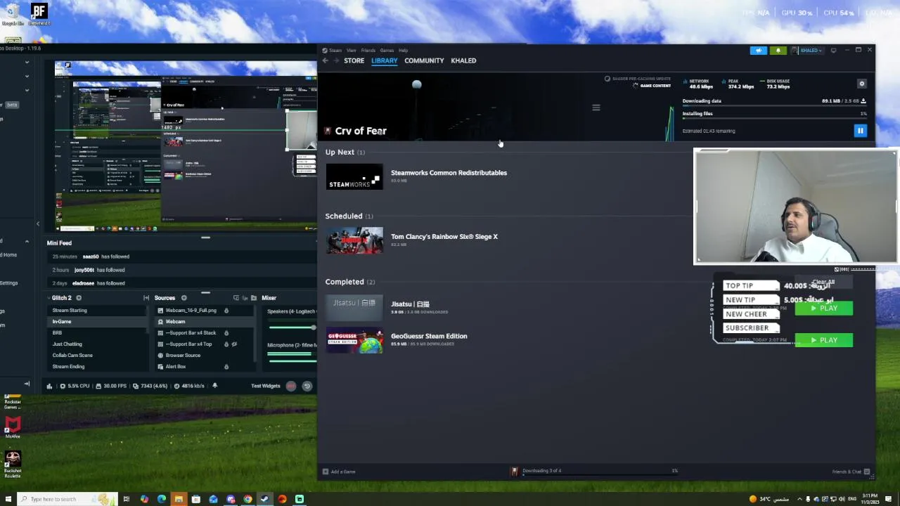This screenshot has width=900, height=506.
Task: Add a new source with plus icon
Action: pyautogui.click(x=184, y=298)
